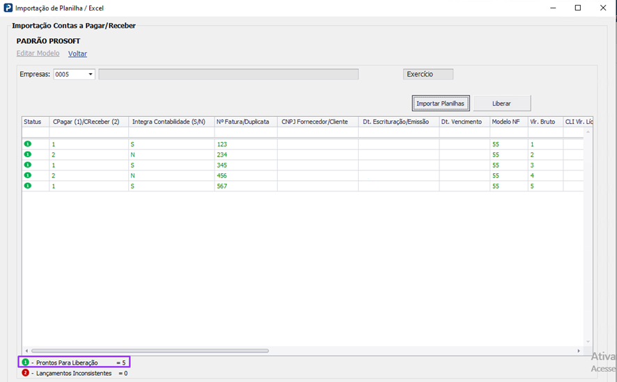Click the Dt. Vencimento column header
This screenshot has width=617, height=382.
pos(463,122)
